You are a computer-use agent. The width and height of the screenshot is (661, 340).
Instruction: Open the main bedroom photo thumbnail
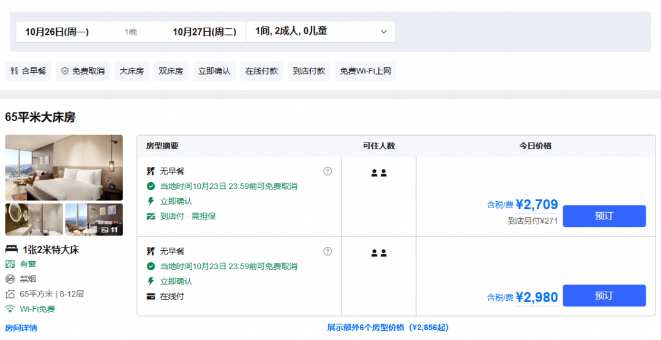64,168
